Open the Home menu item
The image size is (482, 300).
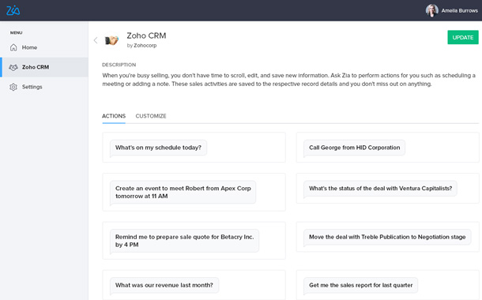pyautogui.click(x=44, y=47)
